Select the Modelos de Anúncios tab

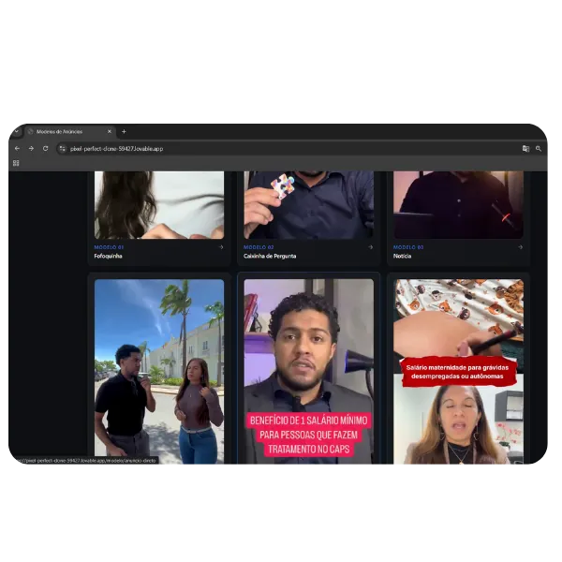[x=70, y=131]
